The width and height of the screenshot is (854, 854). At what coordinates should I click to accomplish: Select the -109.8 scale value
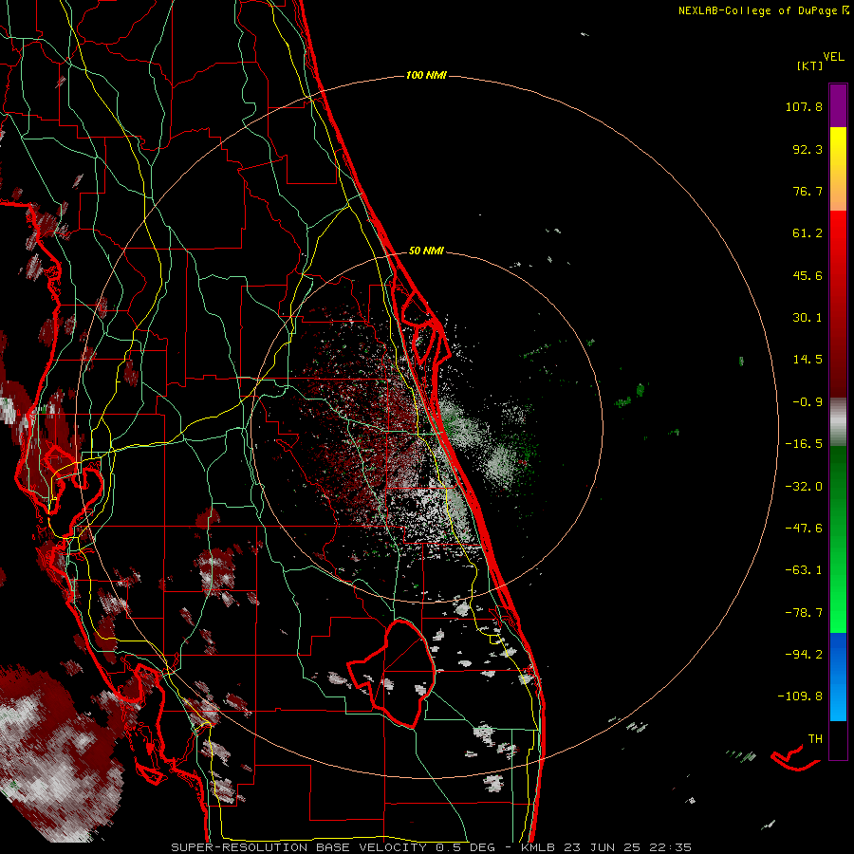coord(800,696)
